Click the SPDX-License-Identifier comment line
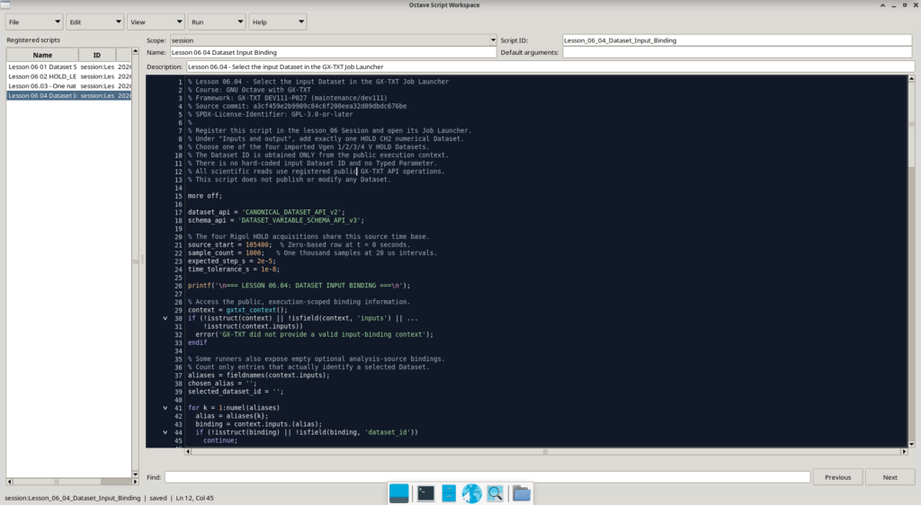 (x=270, y=114)
